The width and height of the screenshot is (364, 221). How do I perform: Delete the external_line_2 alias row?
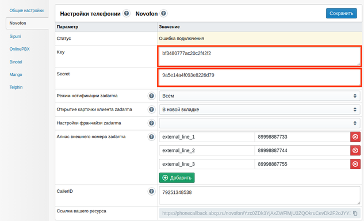tap(355, 150)
